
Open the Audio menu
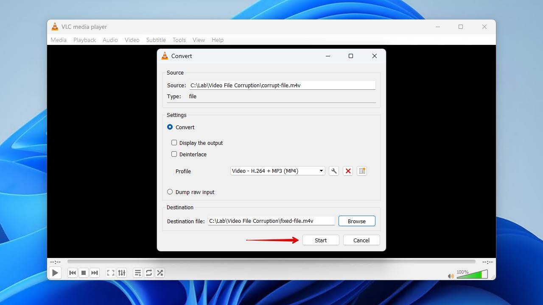(x=110, y=40)
